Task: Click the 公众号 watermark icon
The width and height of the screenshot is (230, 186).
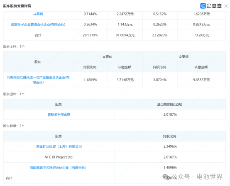Action: click(x=166, y=176)
